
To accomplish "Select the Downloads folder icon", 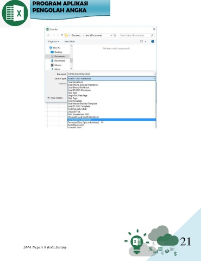I will 52,61.
